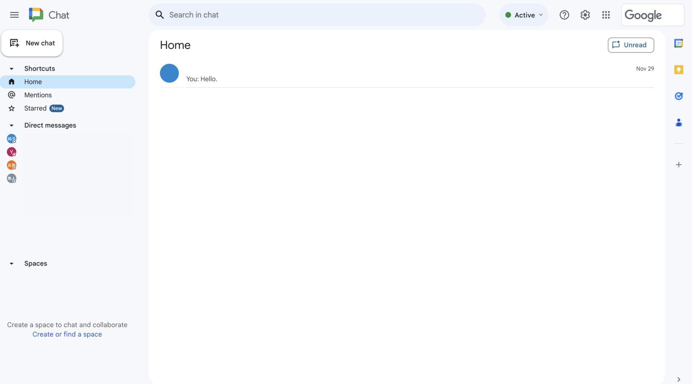The image size is (692, 384).
Task: Get add-ons via the plus icon
Action: click(679, 165)
